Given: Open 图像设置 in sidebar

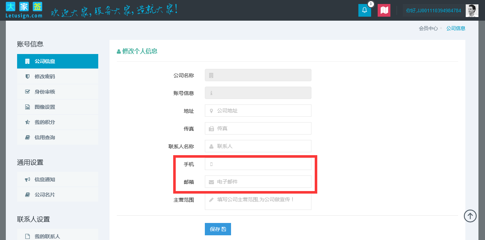Looking at the screenshot, I should click(57, 107).
